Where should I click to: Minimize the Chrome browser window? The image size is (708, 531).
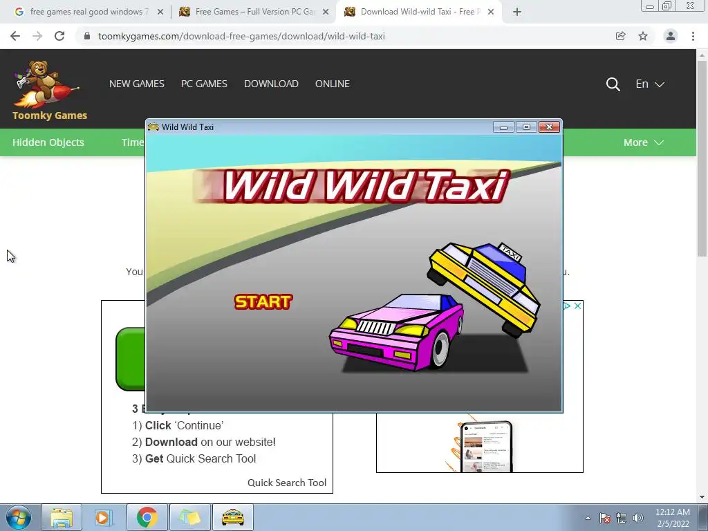650,6
